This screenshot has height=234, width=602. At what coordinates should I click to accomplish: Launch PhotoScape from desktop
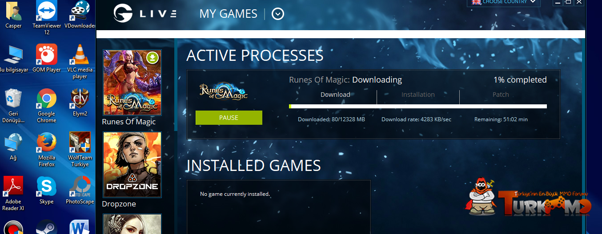click(x=80, y=190)
